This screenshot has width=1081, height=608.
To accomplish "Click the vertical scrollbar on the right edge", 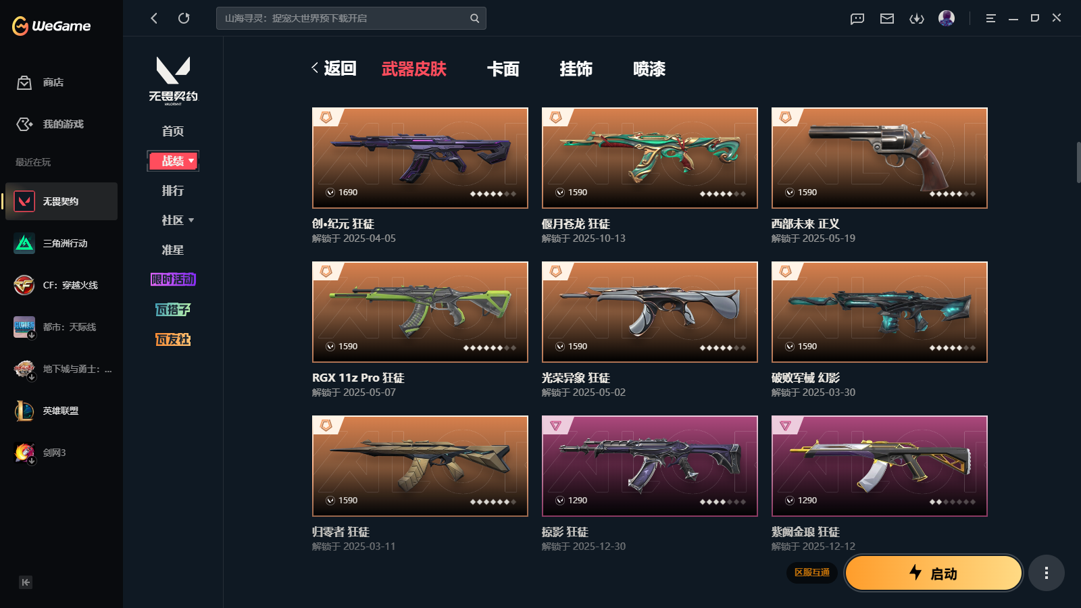I will pos(1078,162).
